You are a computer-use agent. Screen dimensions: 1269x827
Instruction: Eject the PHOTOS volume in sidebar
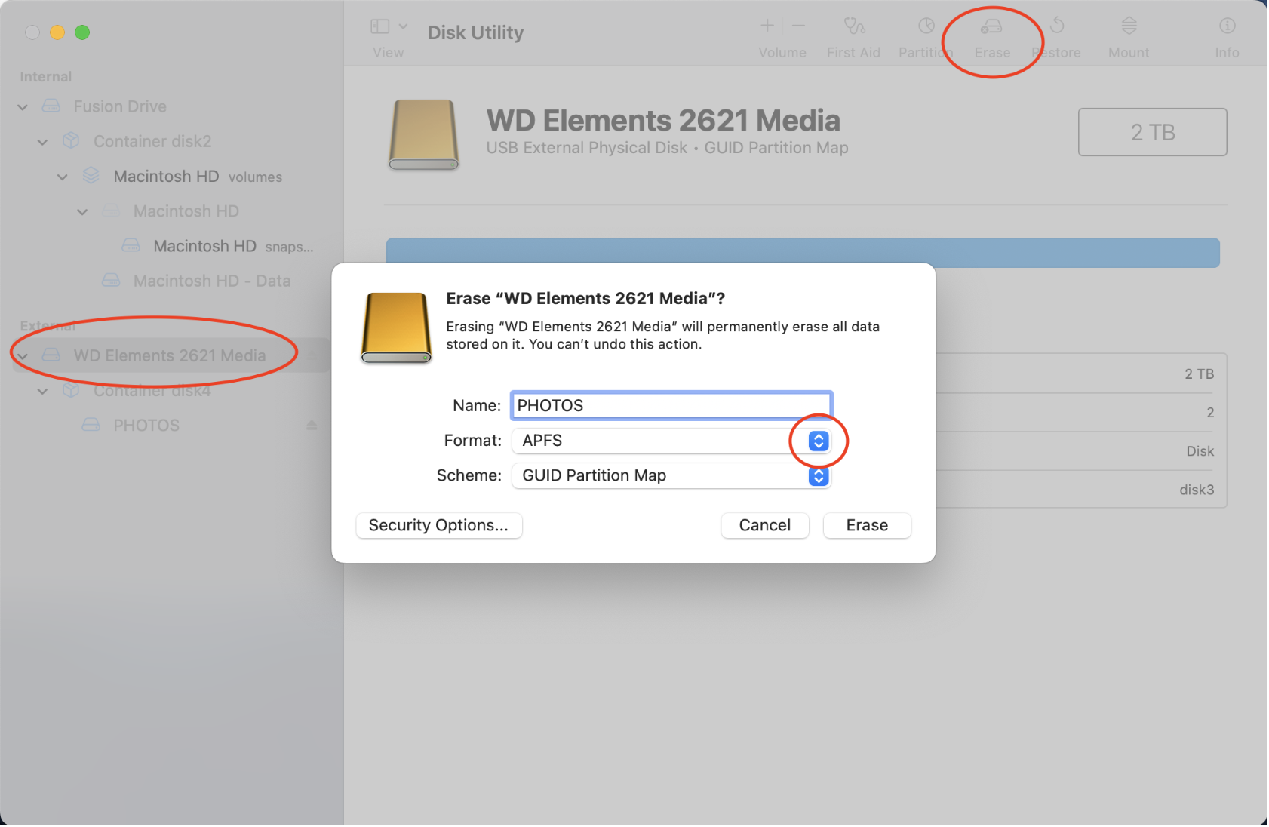(x=312, y=426)
